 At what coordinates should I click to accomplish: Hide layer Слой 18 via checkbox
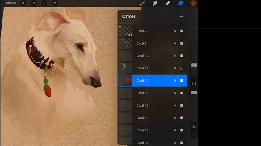point(181,118)
